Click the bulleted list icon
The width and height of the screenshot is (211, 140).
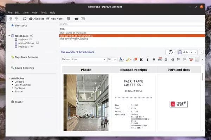pos(178,59)
